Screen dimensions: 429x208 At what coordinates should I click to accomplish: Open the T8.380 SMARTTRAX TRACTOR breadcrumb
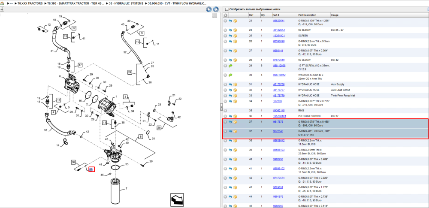click(x=76, y=3)
